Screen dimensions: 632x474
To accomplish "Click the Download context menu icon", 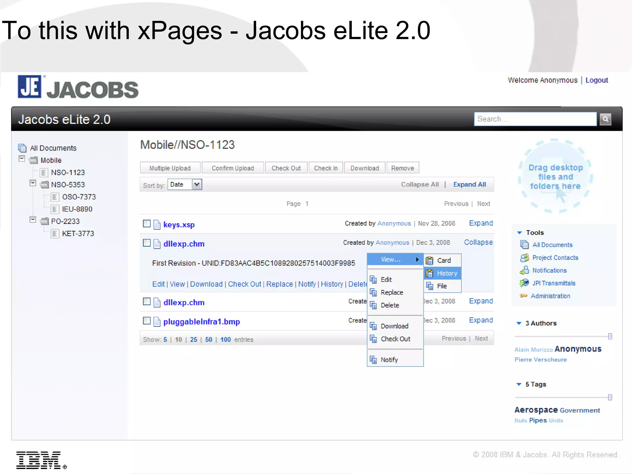I will coord(373,326).
